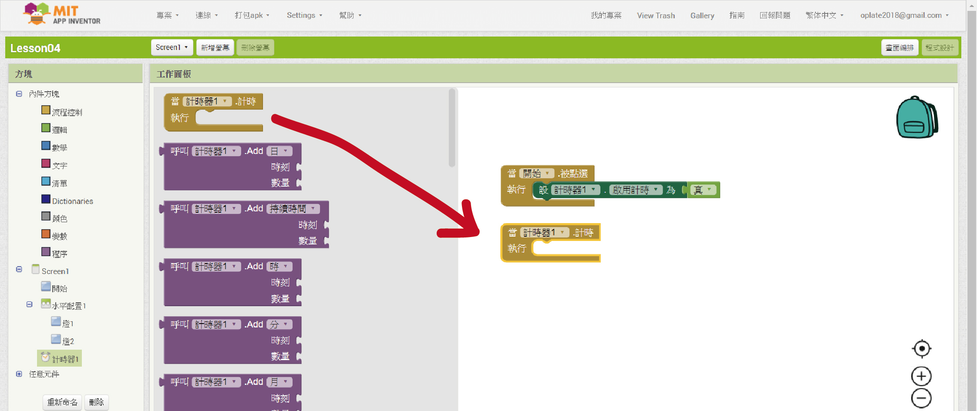Collapse the 水平配置1 tree node

[29, 304]
